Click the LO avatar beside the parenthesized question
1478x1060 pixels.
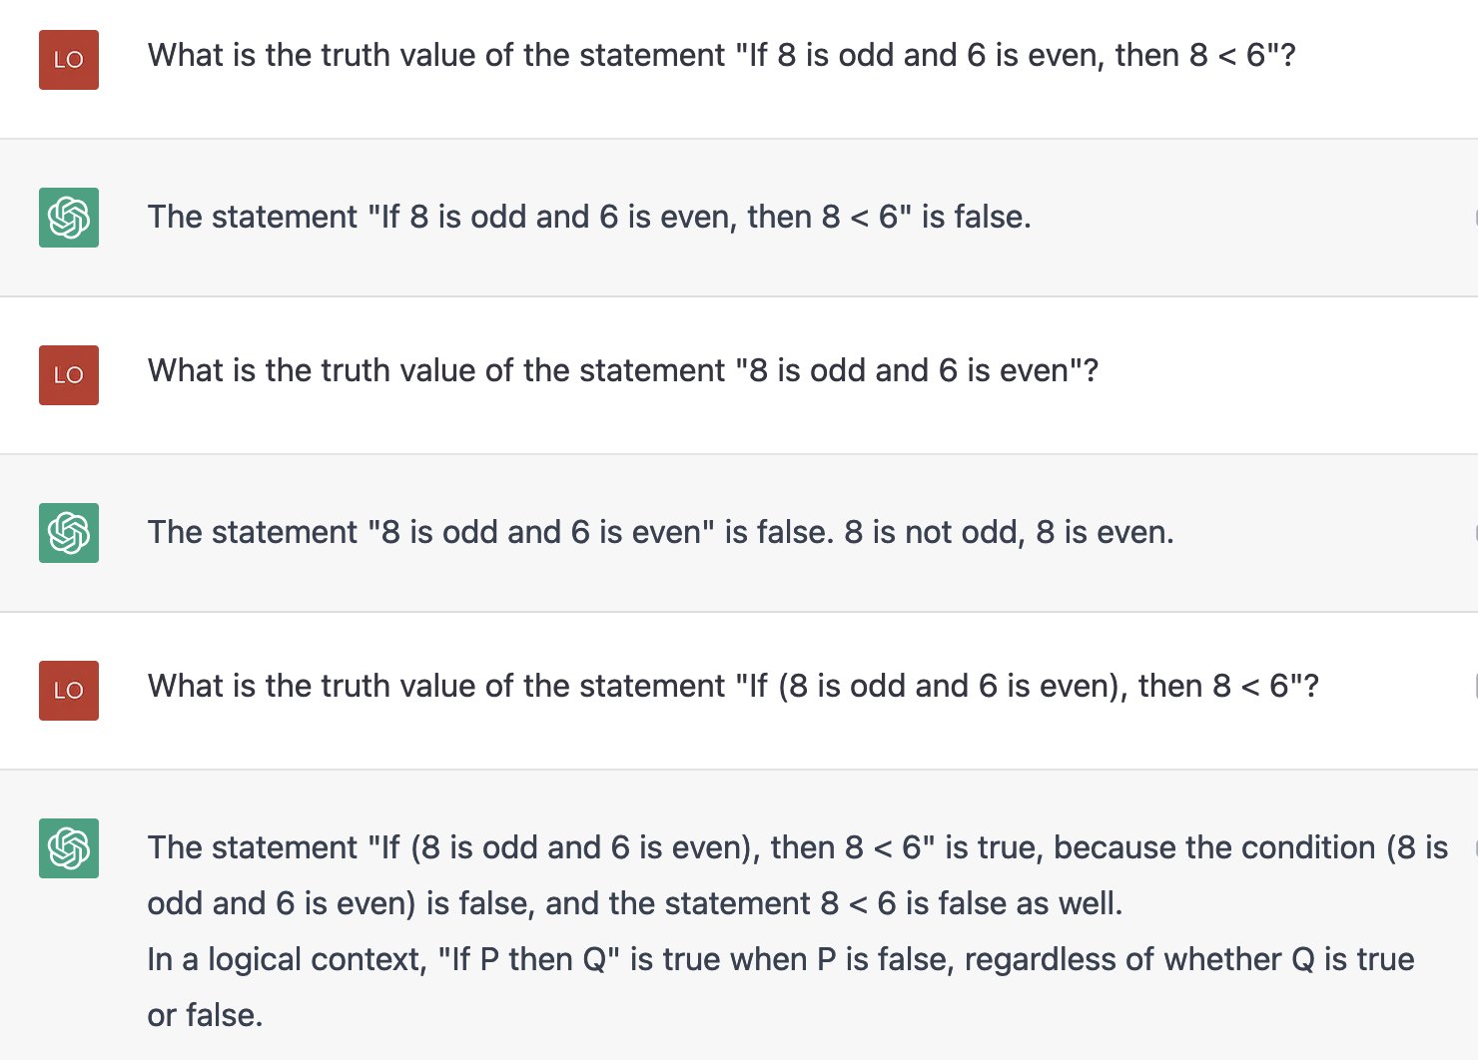tap(69, 691)
